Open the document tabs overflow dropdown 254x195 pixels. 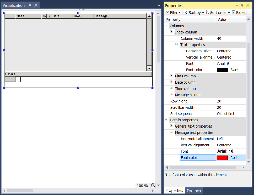coord(159,5)
